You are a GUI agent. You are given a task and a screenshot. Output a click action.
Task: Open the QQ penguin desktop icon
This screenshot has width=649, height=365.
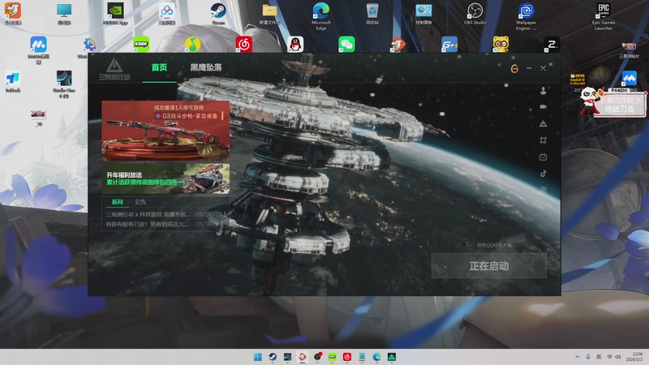coord(295,45)
